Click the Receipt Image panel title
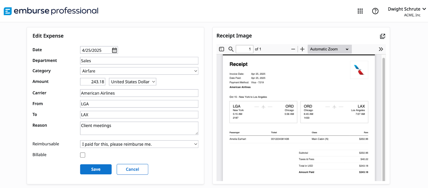428x188 pixels. point(234,36)
